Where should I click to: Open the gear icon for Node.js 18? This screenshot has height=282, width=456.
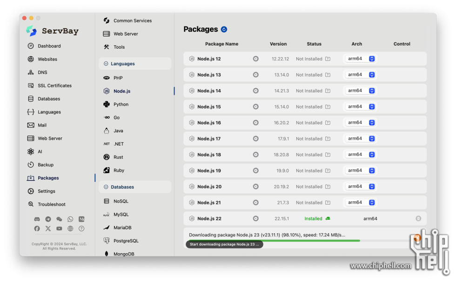click(255, 154)
